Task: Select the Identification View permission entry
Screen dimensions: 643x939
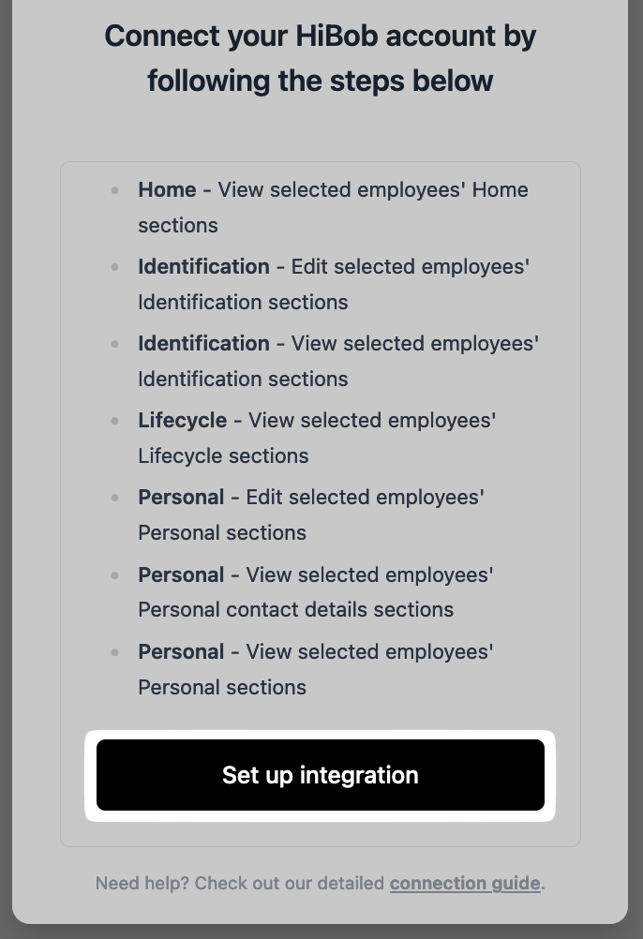Action: [337, 361]
